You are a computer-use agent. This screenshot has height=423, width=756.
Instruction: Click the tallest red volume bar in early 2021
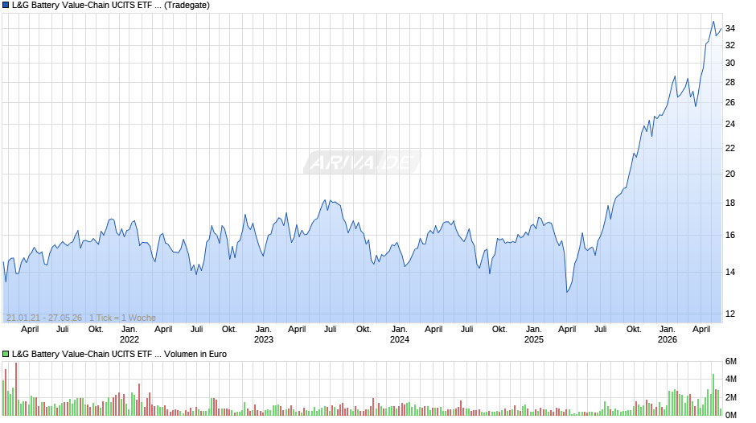coord(16,388)
